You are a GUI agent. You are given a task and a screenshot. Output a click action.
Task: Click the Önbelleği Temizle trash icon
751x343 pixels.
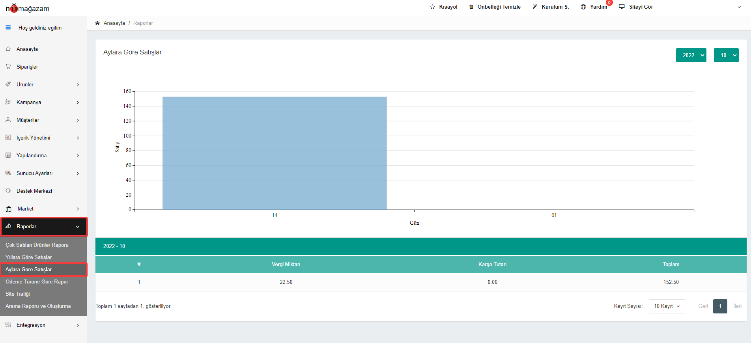tap(471, 7)
